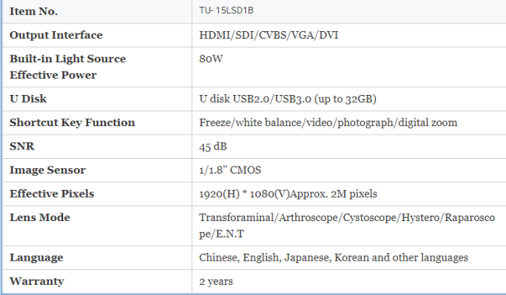Click the U Disk row label
Screen dimensions: 506x295
pos(28,99)
